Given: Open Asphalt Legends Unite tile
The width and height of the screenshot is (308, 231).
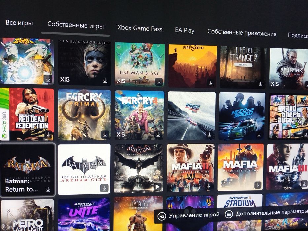Looking at the screenshot, I should (x=84, y=214).
